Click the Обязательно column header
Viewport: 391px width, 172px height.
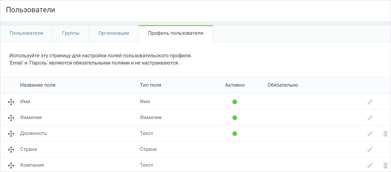pos(283,85)
